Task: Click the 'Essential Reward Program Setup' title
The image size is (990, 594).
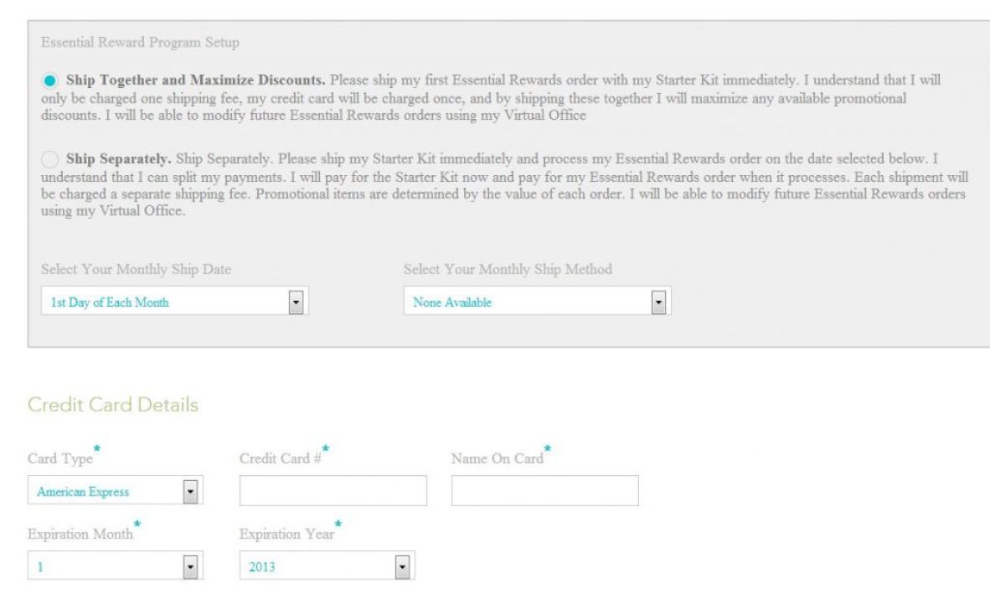Action: pyautogui.click(x=140, y=43)
